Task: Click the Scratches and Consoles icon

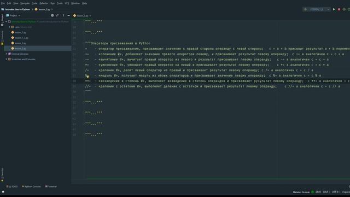Action: (9, 59)
